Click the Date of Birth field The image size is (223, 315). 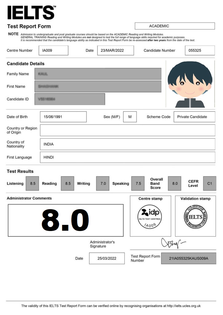coord(63,117)
